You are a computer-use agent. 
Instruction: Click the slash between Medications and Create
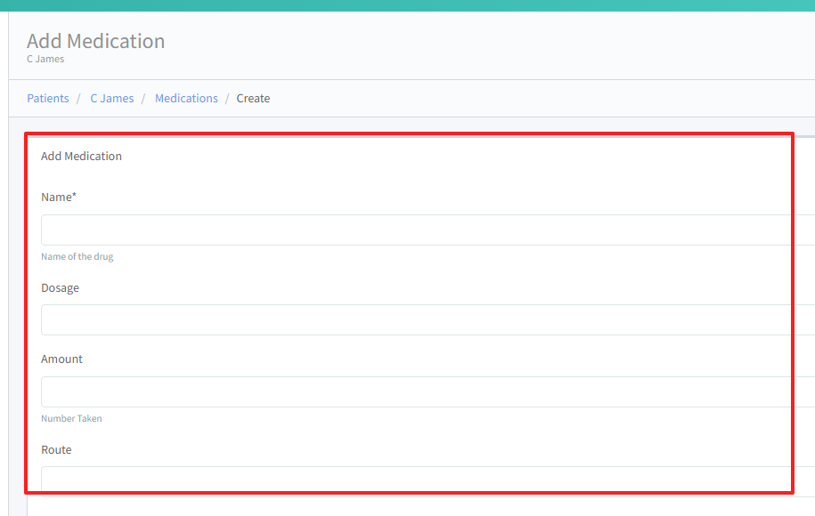point(227,99)
